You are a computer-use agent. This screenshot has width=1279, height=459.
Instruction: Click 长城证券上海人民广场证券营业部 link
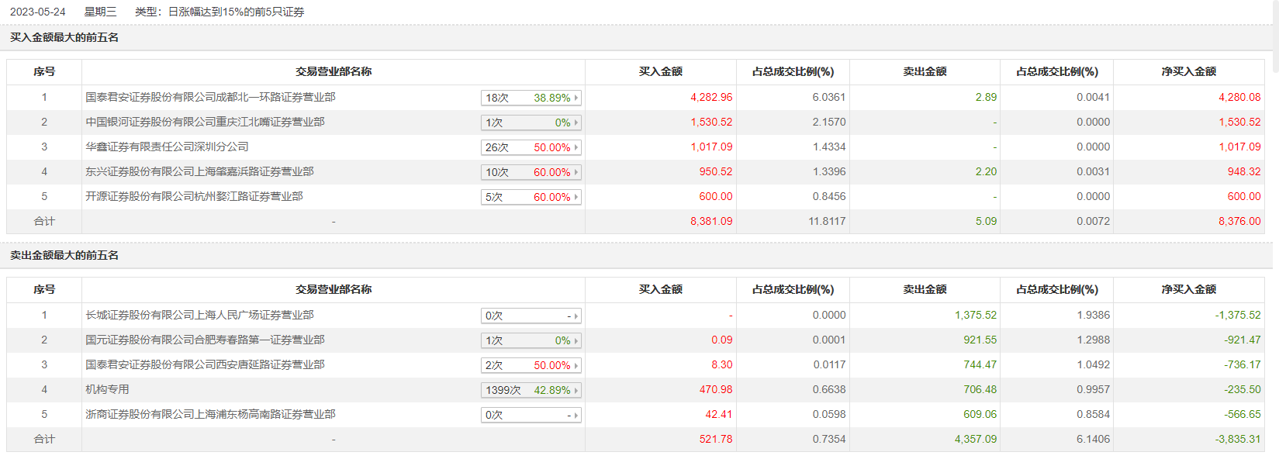point(199,315)
